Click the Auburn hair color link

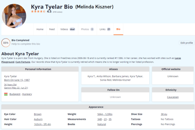[38, 119]
